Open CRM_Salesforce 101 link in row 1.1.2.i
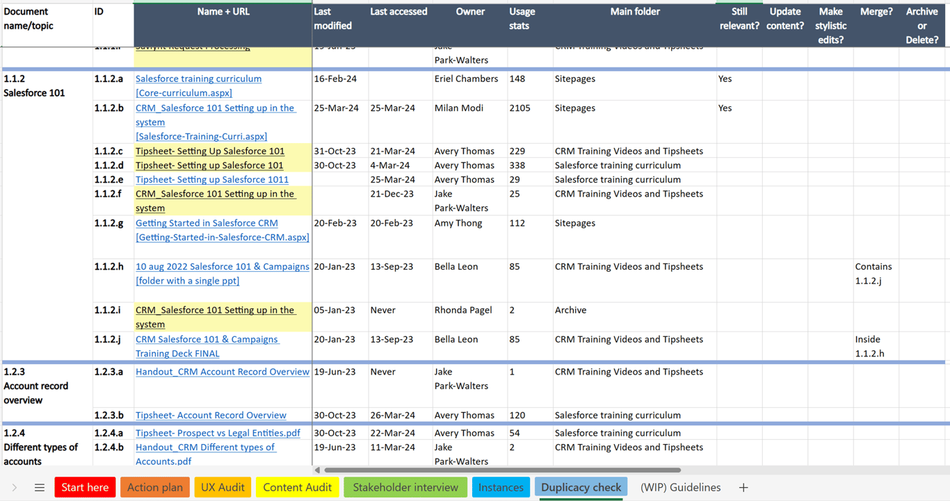 click(x=215, y=317)
